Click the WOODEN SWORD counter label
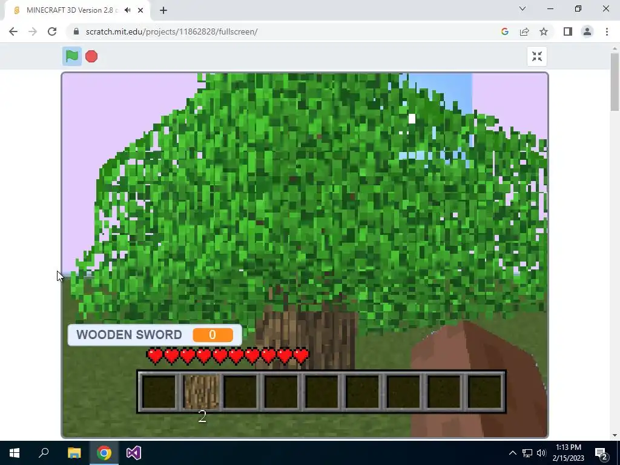Screen dimensions: 620x465 pyautogui.click(x=130, y=334)
